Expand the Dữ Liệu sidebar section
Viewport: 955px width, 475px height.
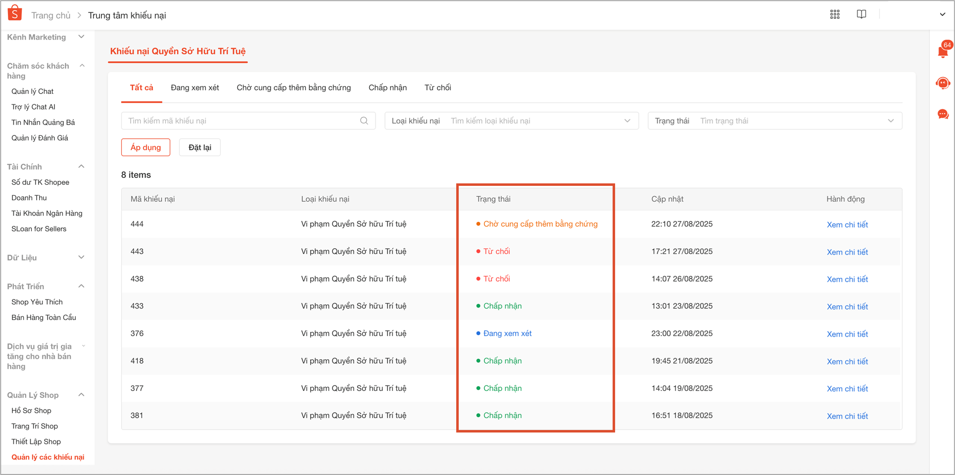(82, 258)
